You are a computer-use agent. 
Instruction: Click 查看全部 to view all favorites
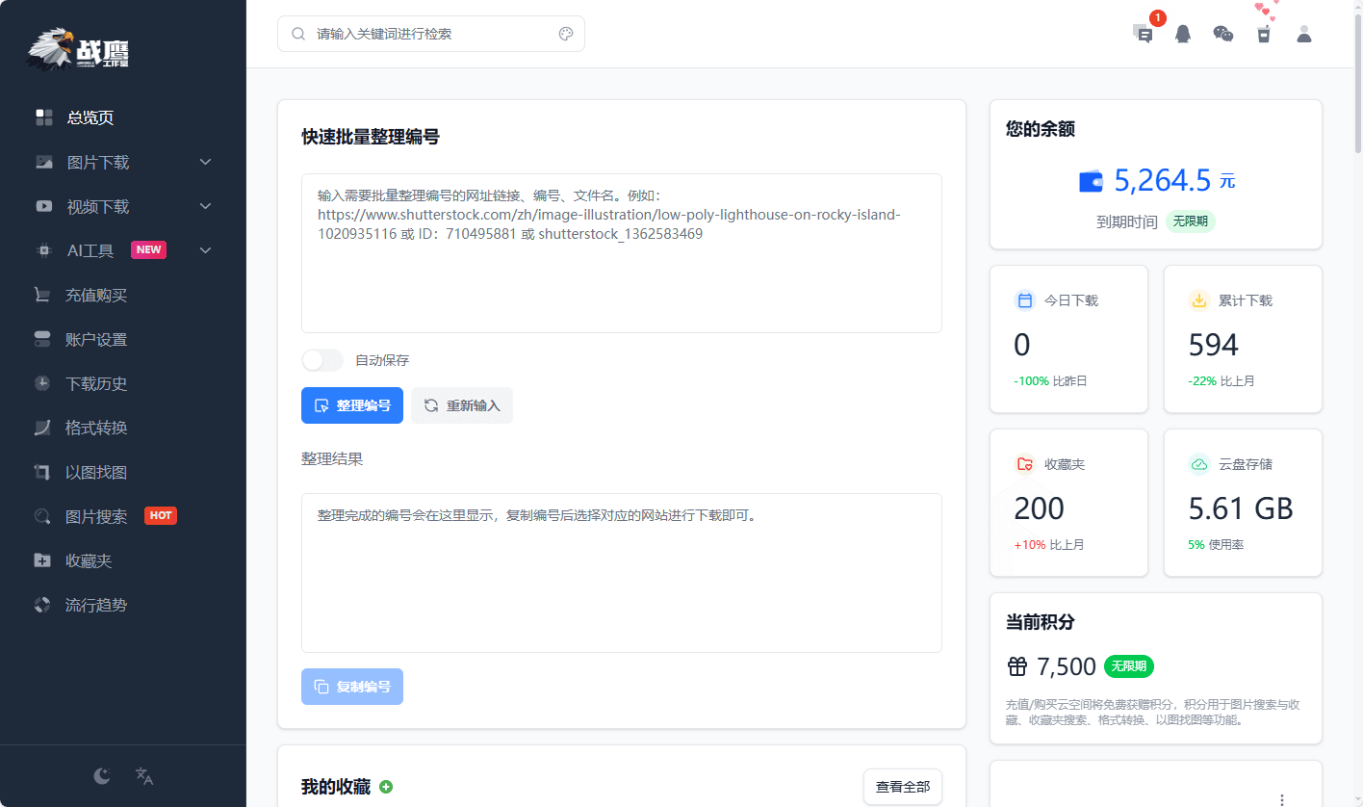902,787
